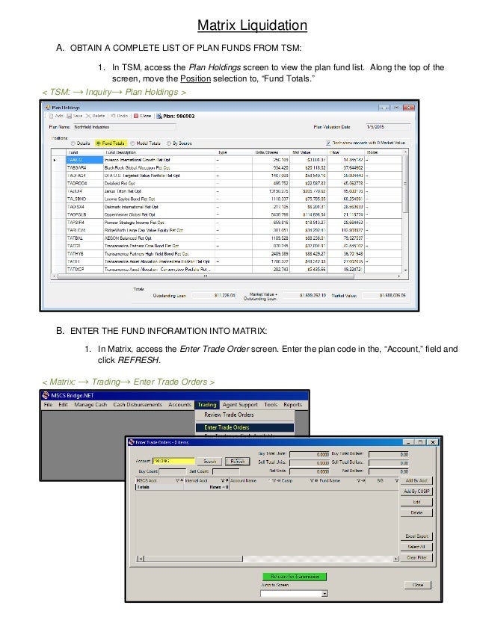The height and width of the screenshot is (617, 477).
Task: Select the Details position radio button
Action: pos(73,143)
